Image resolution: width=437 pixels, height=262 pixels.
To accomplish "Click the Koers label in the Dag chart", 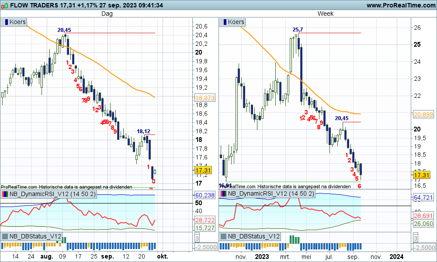I will pyautogui.click(x=17, y=22).
